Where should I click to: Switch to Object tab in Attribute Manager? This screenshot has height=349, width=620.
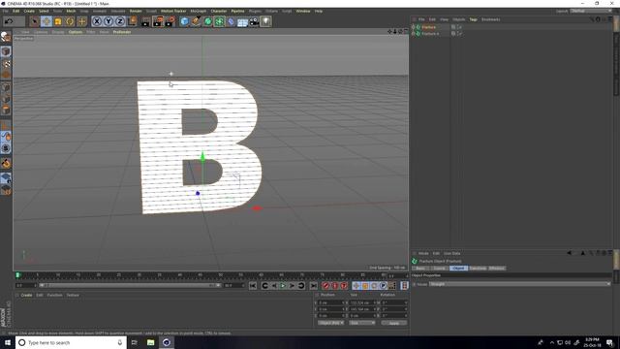458,269
